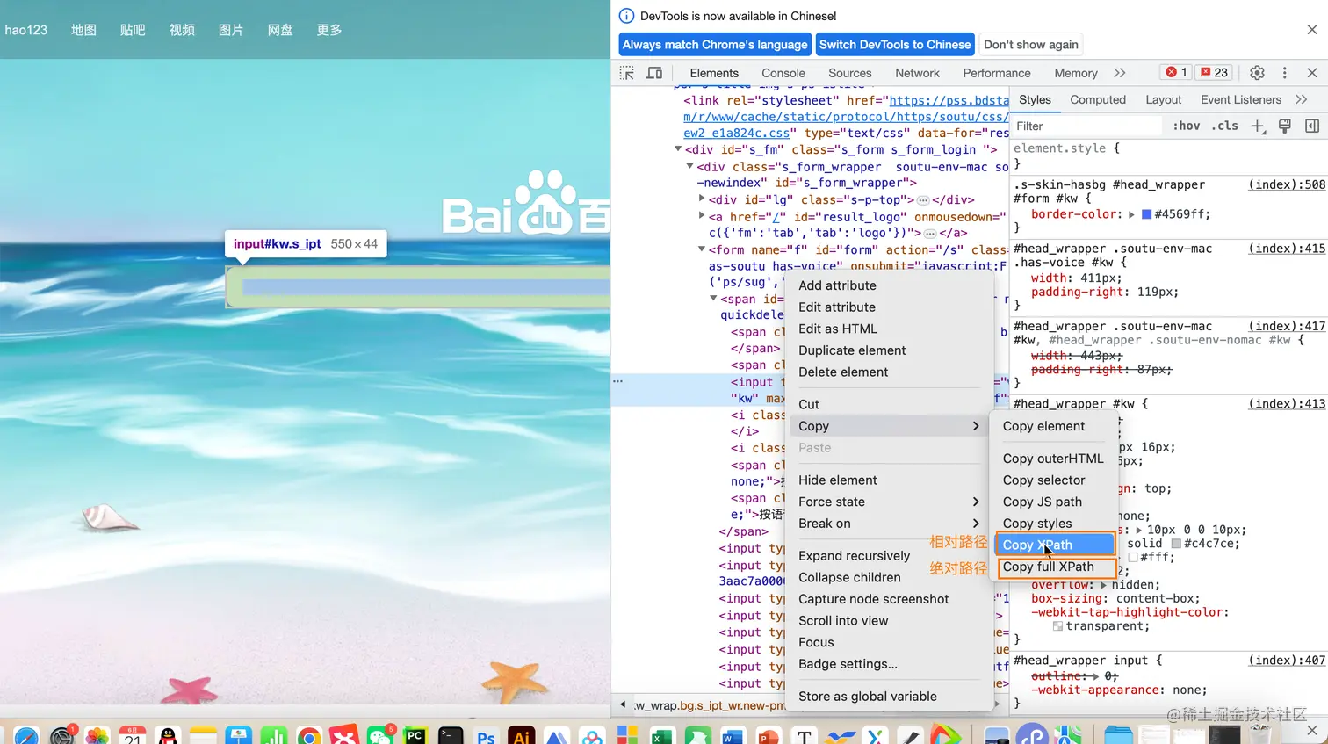Add new style rule plus icon
This screenshot has width=1328, height=744.
tap(1258, 126)
